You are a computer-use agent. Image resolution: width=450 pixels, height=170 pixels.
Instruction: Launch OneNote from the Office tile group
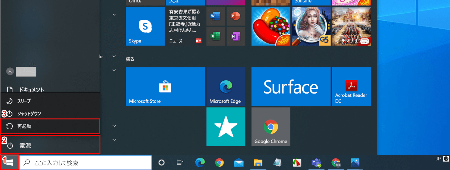click(x=236, y=36)
